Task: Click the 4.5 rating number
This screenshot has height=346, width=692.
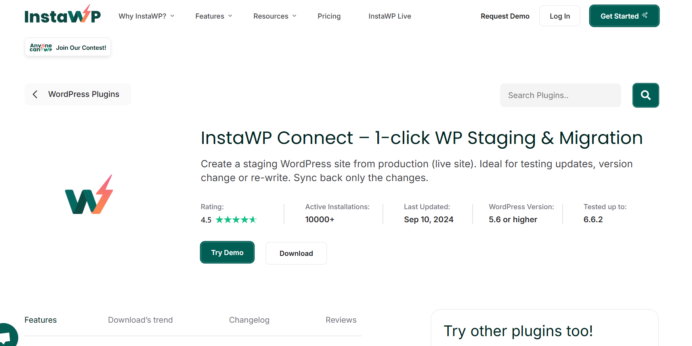Action: 206,220
